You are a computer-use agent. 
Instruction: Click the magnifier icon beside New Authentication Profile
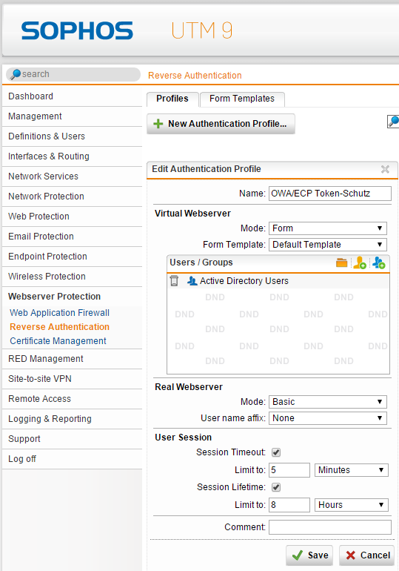click(x=393, y=122)
